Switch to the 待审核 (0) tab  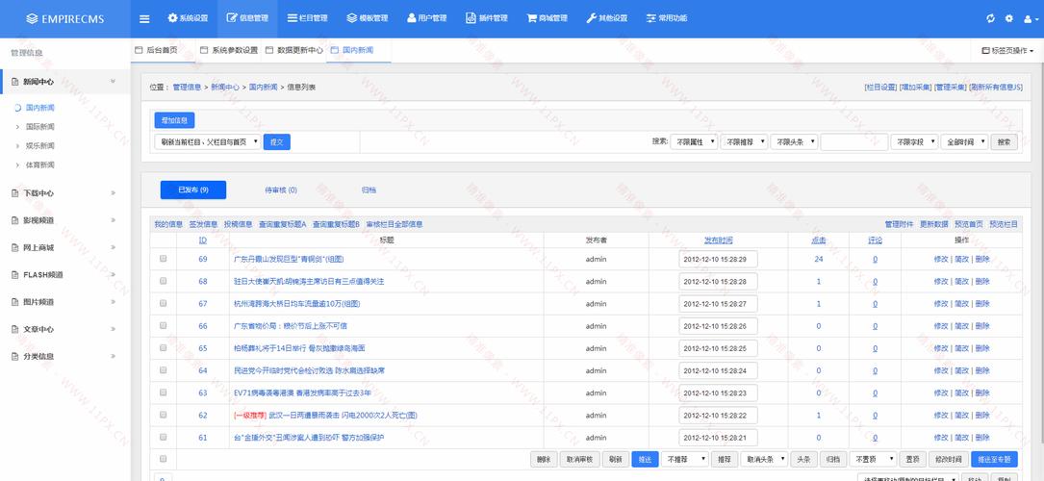pos(281,190)
